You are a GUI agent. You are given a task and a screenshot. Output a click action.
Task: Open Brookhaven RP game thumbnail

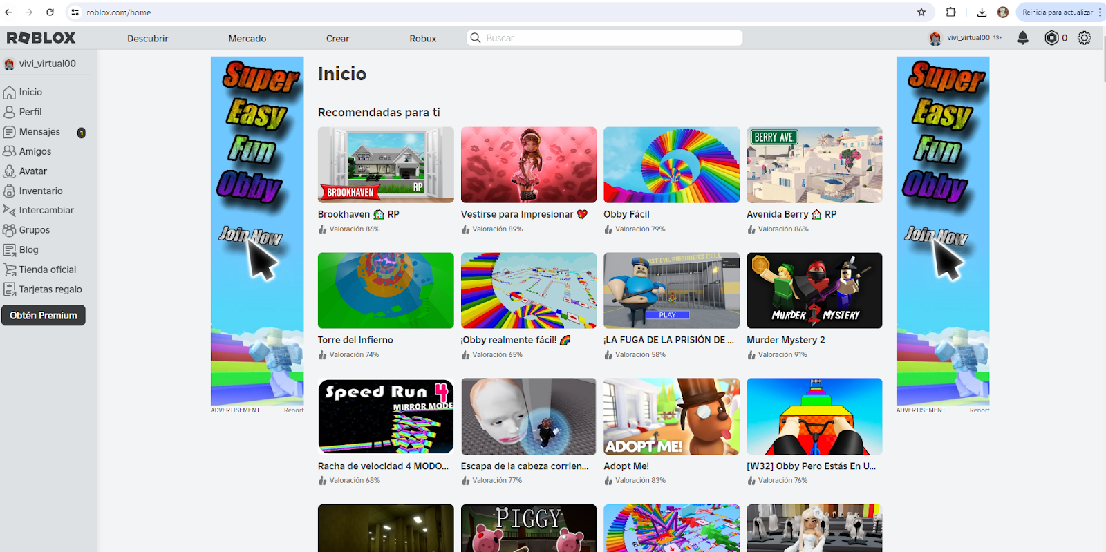coord(386,164)
